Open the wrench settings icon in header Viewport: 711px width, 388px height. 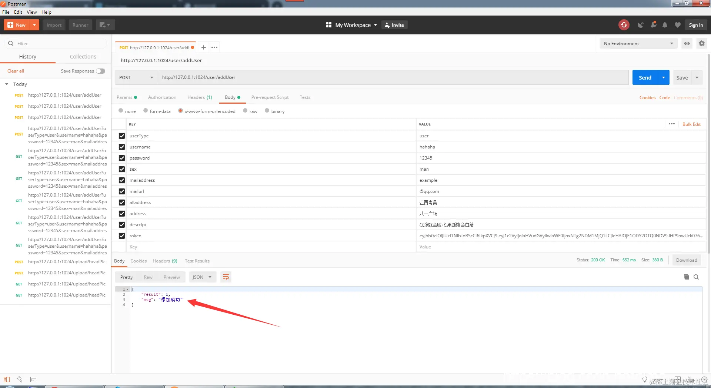653,24
